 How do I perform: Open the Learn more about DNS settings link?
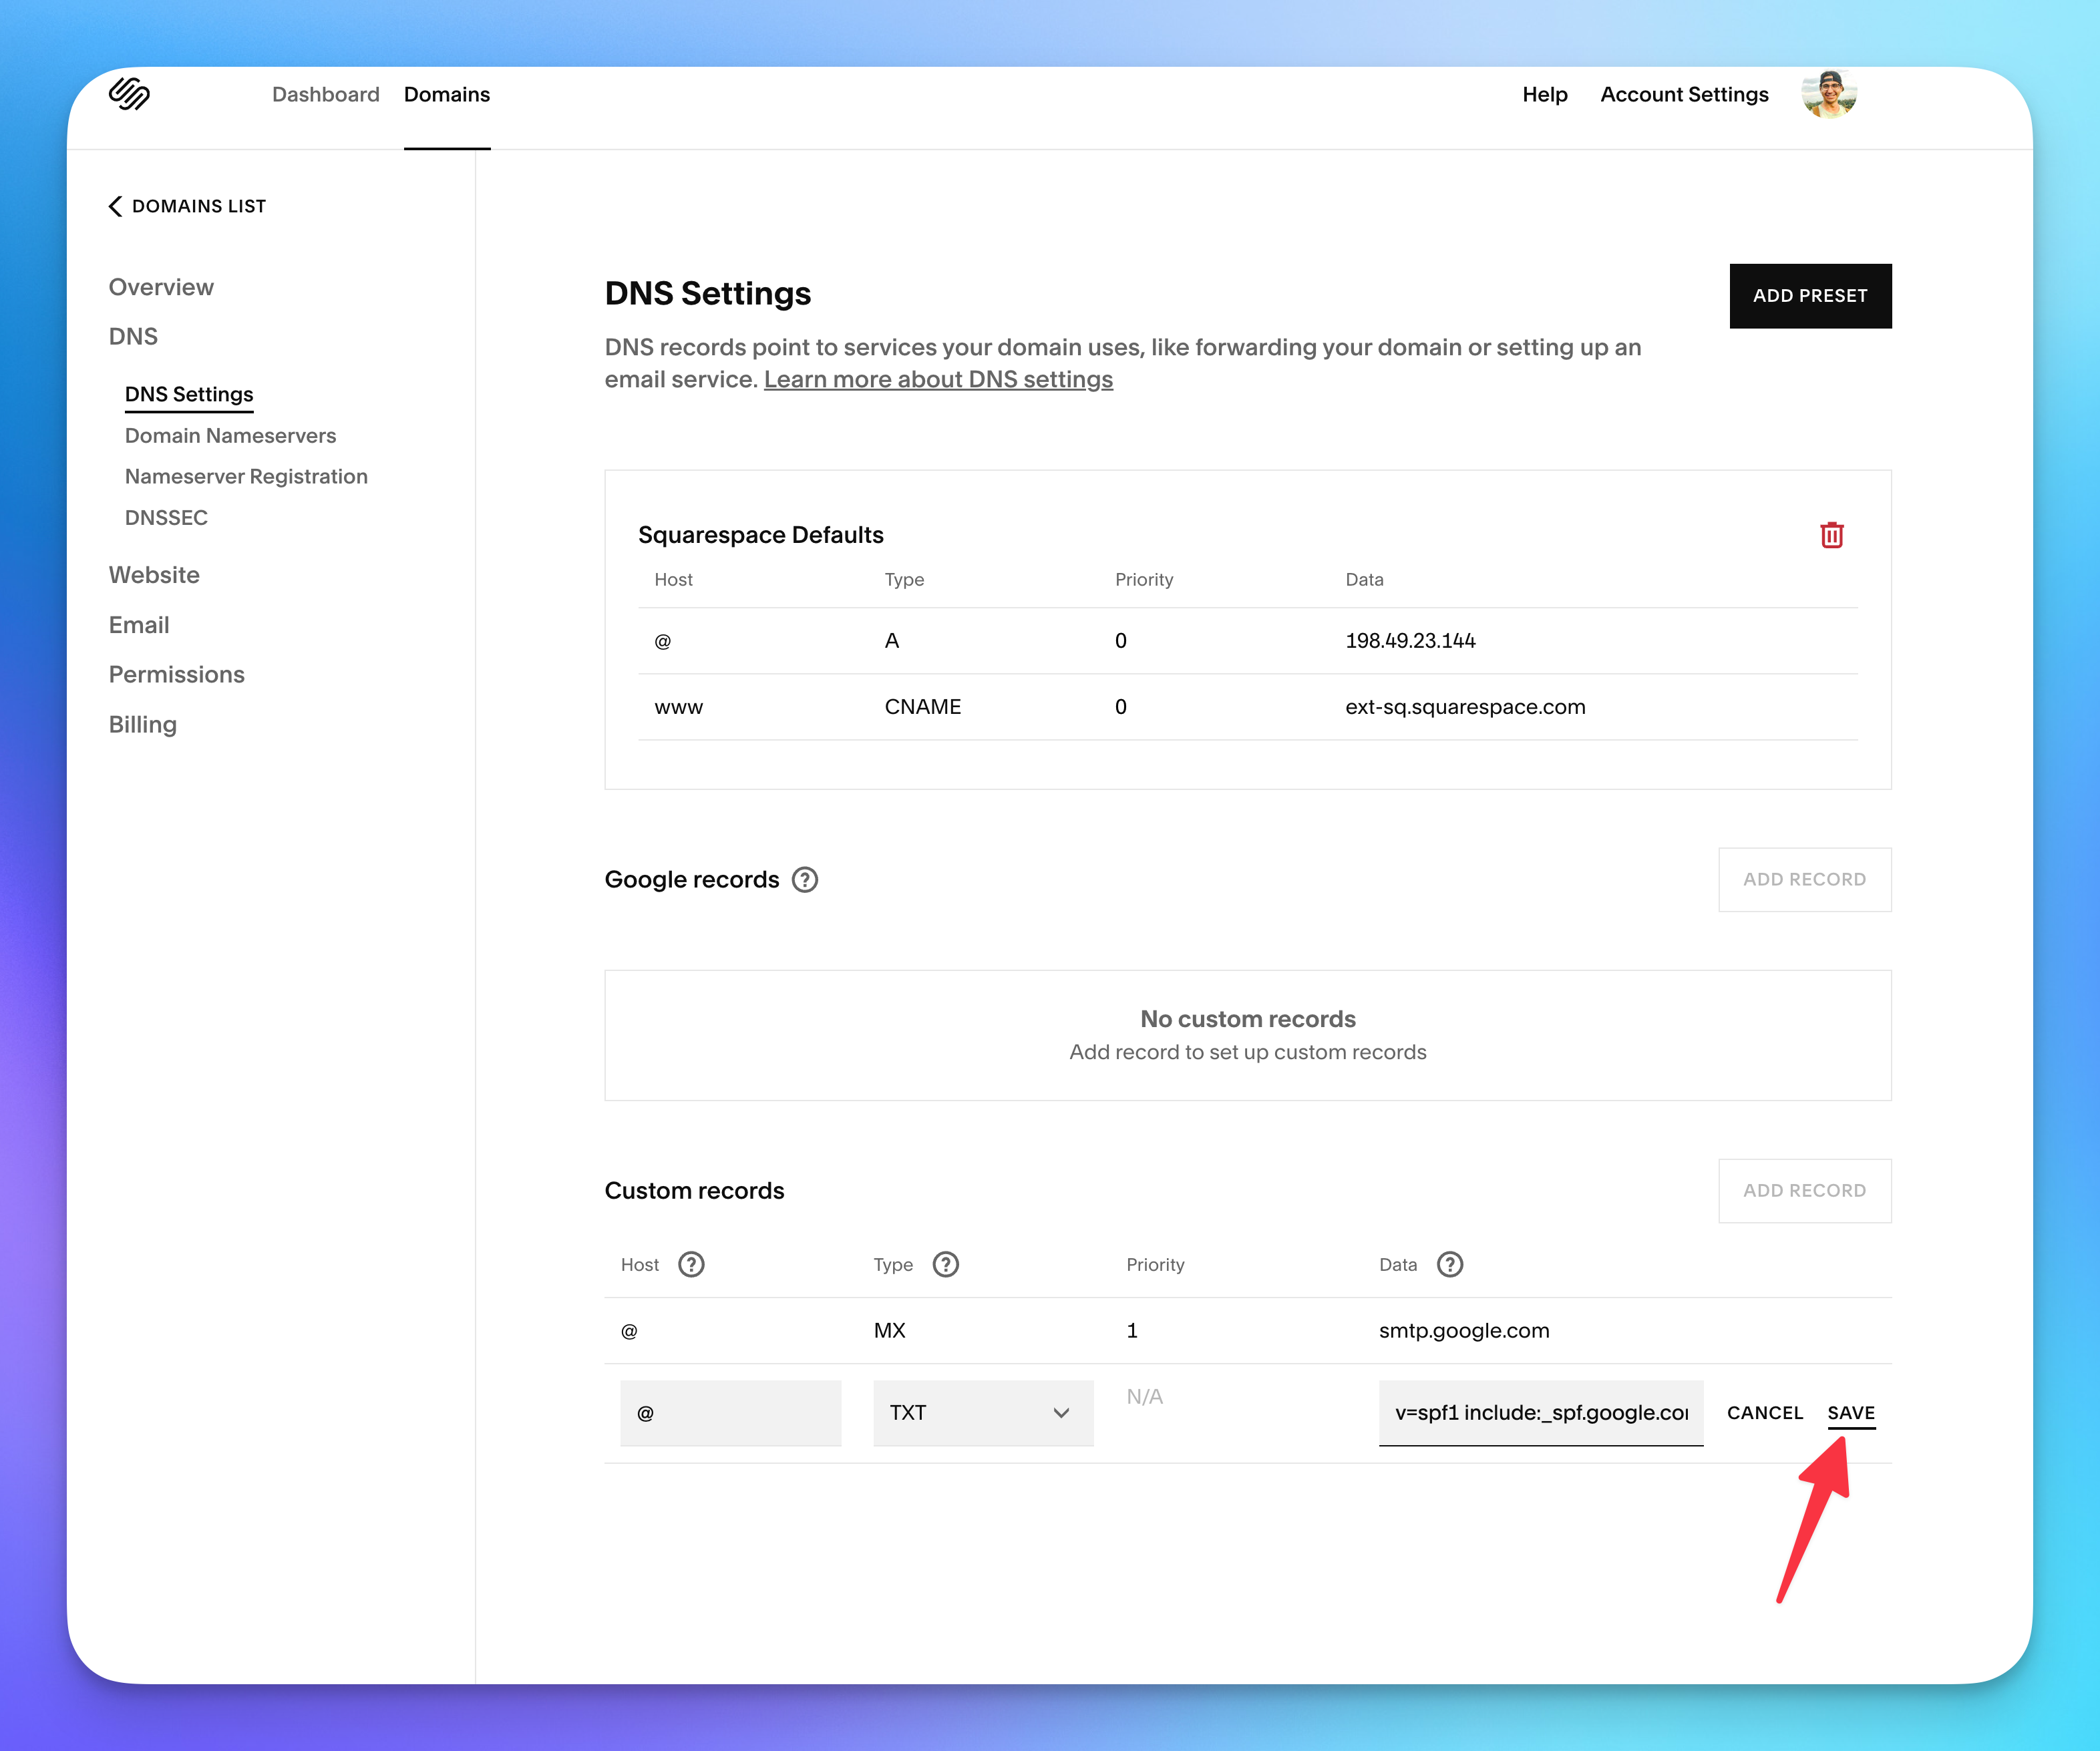click(x=938, y=380)
